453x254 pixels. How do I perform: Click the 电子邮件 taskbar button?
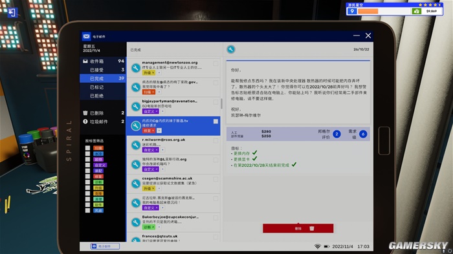click(x=105, y=246)
